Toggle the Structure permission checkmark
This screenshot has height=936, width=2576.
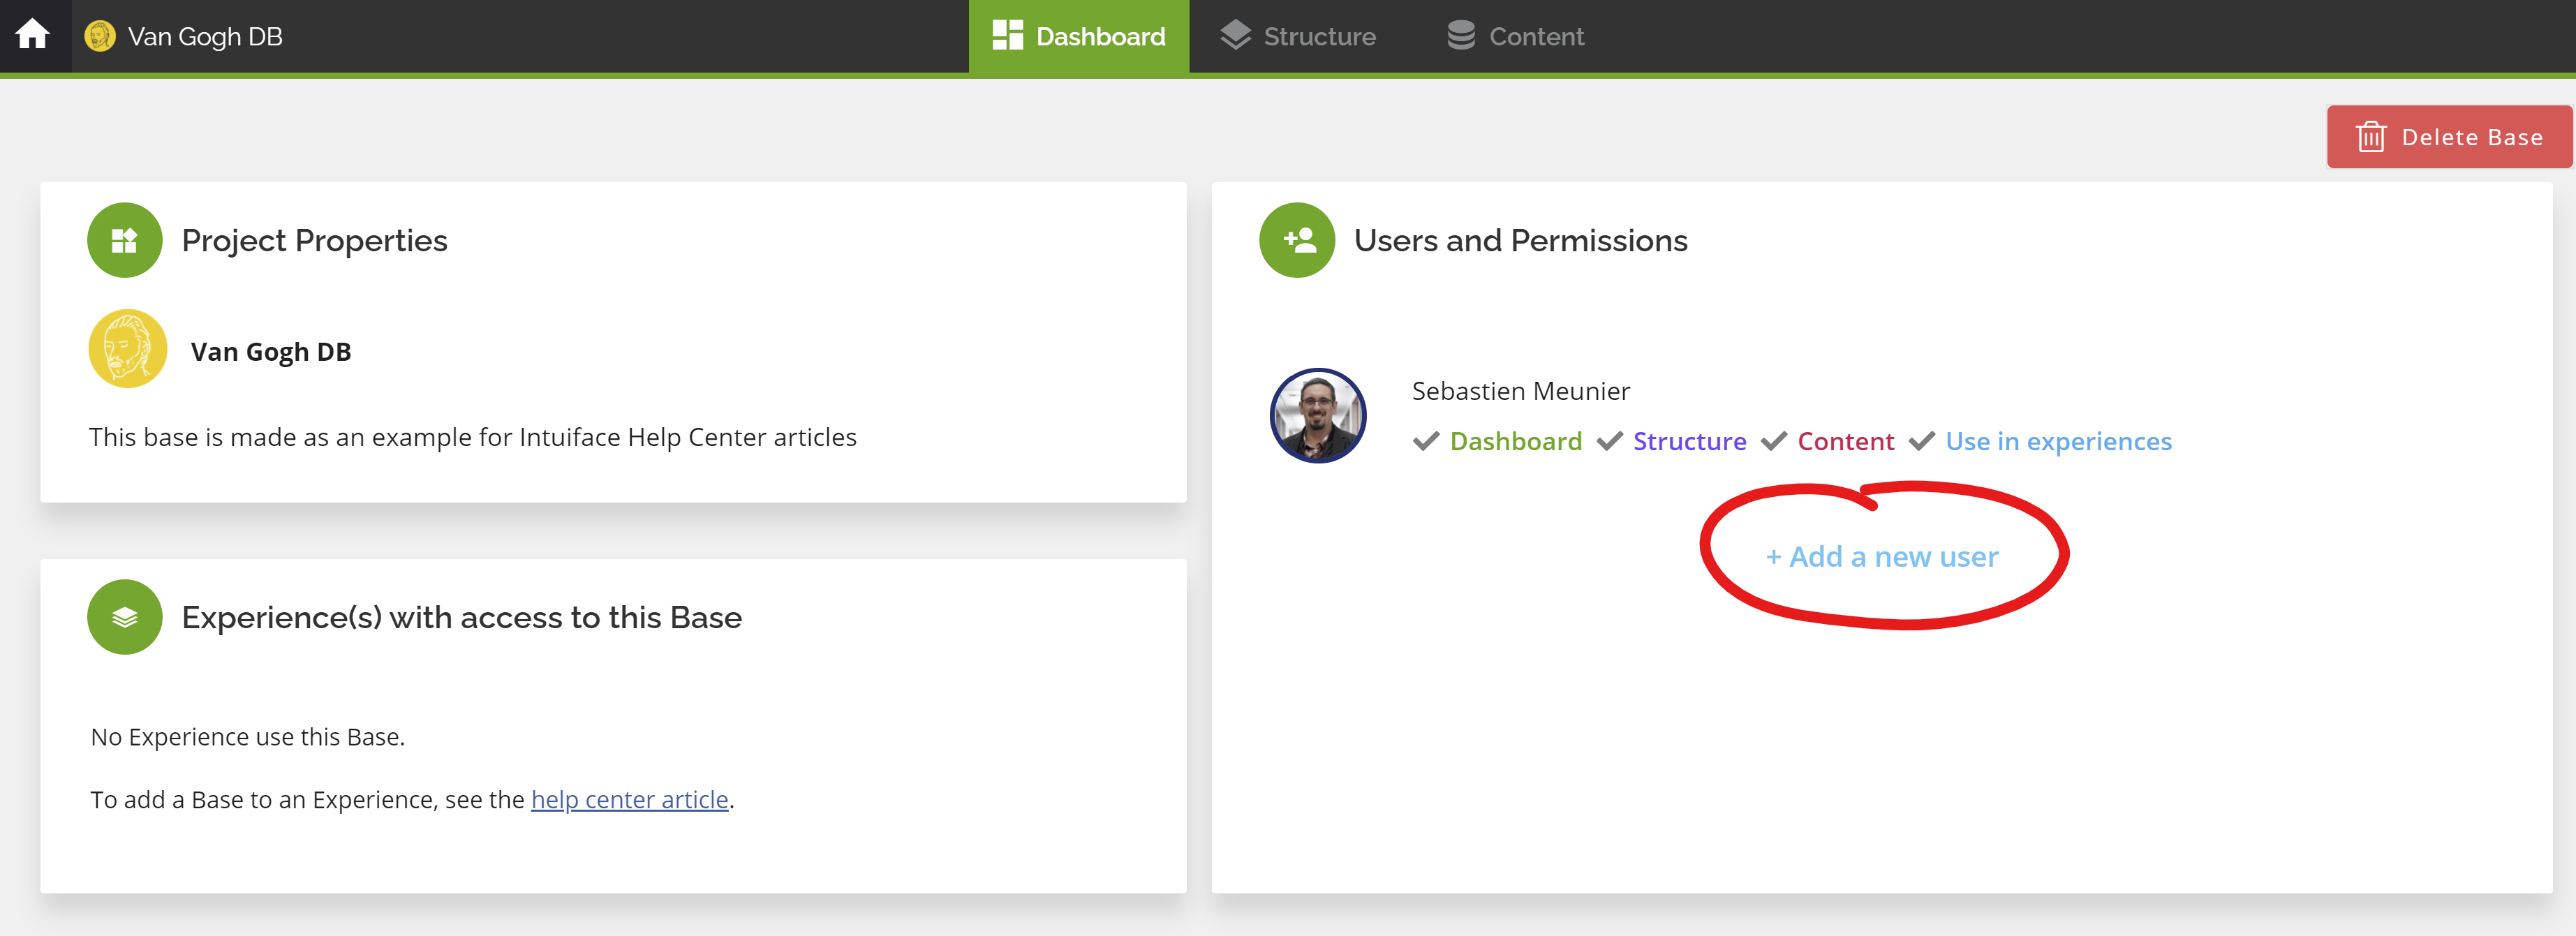coord(1609,441)
